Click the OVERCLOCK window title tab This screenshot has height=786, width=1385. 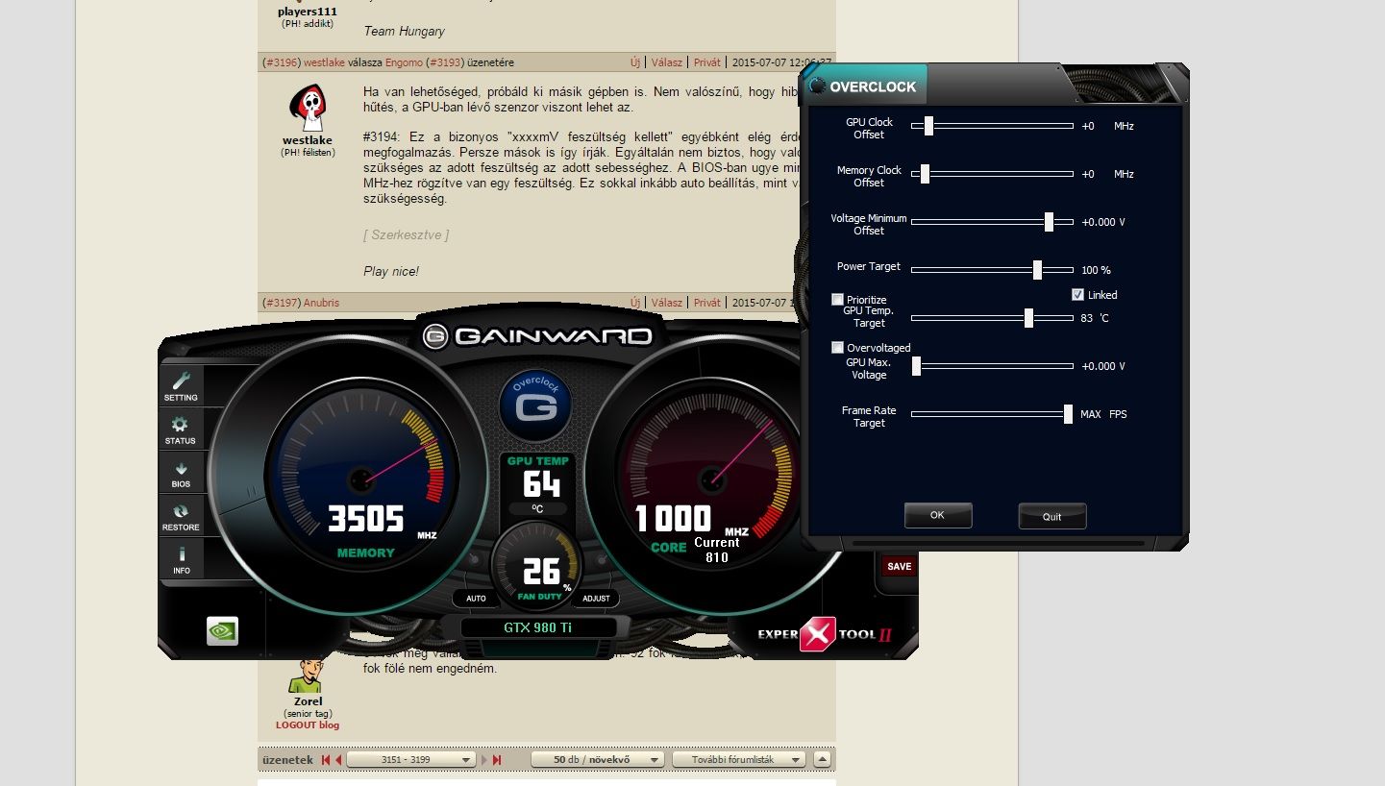coord(866,86)
